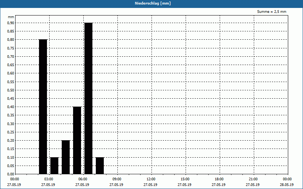Select the bar reaching 0,80 mm
This screenshot has width=303, height=189.
click(43, 107)
